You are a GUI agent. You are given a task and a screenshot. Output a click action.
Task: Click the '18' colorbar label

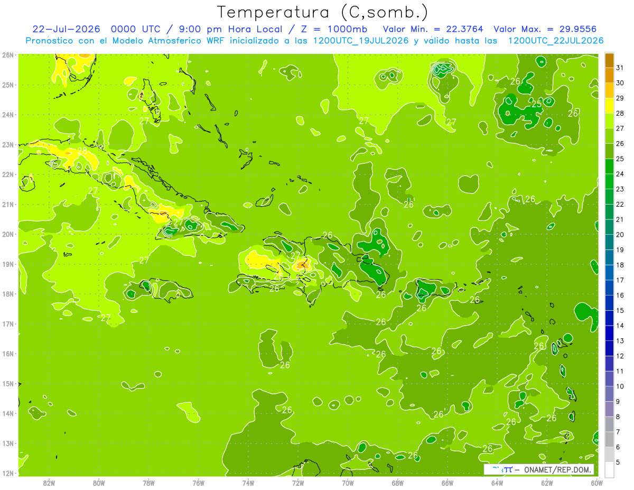pyautogui.click(x=620, y=265)
